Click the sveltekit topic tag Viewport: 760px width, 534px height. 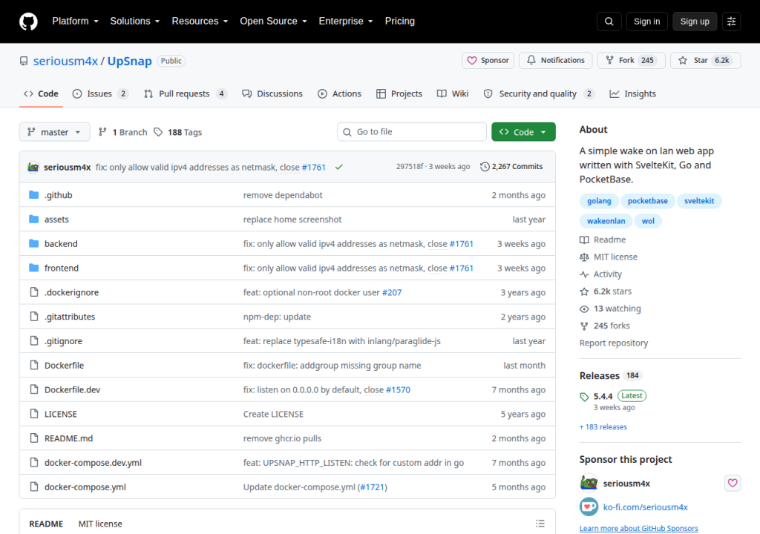pos(699,200)
